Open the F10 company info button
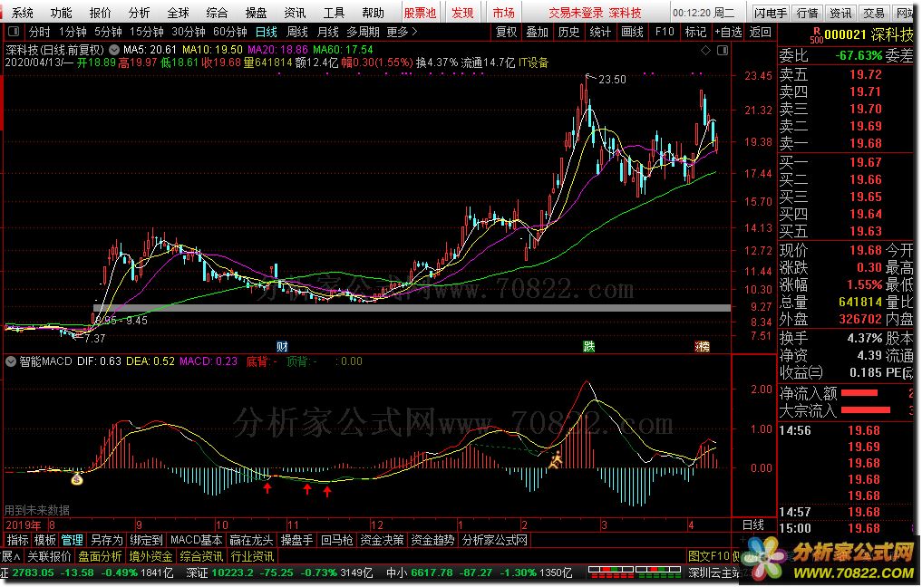The width and height of the screenshot is (922, 587). (665, 32)
